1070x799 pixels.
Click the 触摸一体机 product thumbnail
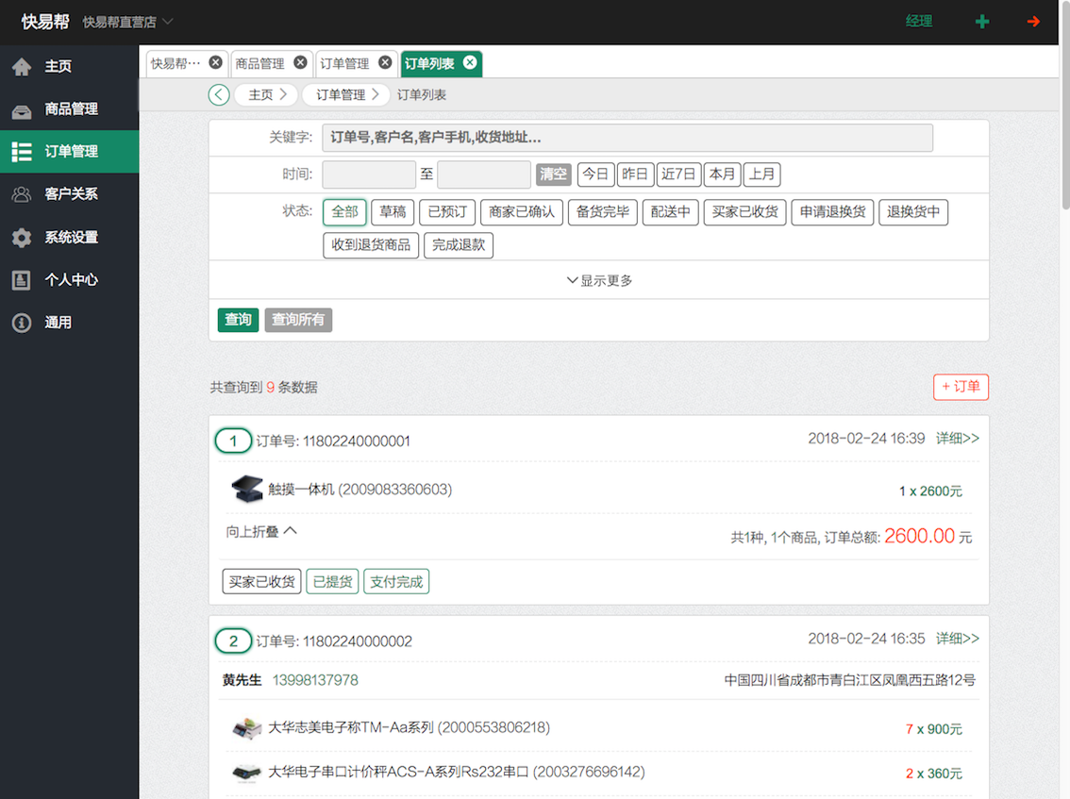(x=246, y=490)
